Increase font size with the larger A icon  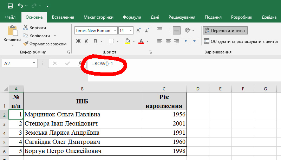pos(138,31)
